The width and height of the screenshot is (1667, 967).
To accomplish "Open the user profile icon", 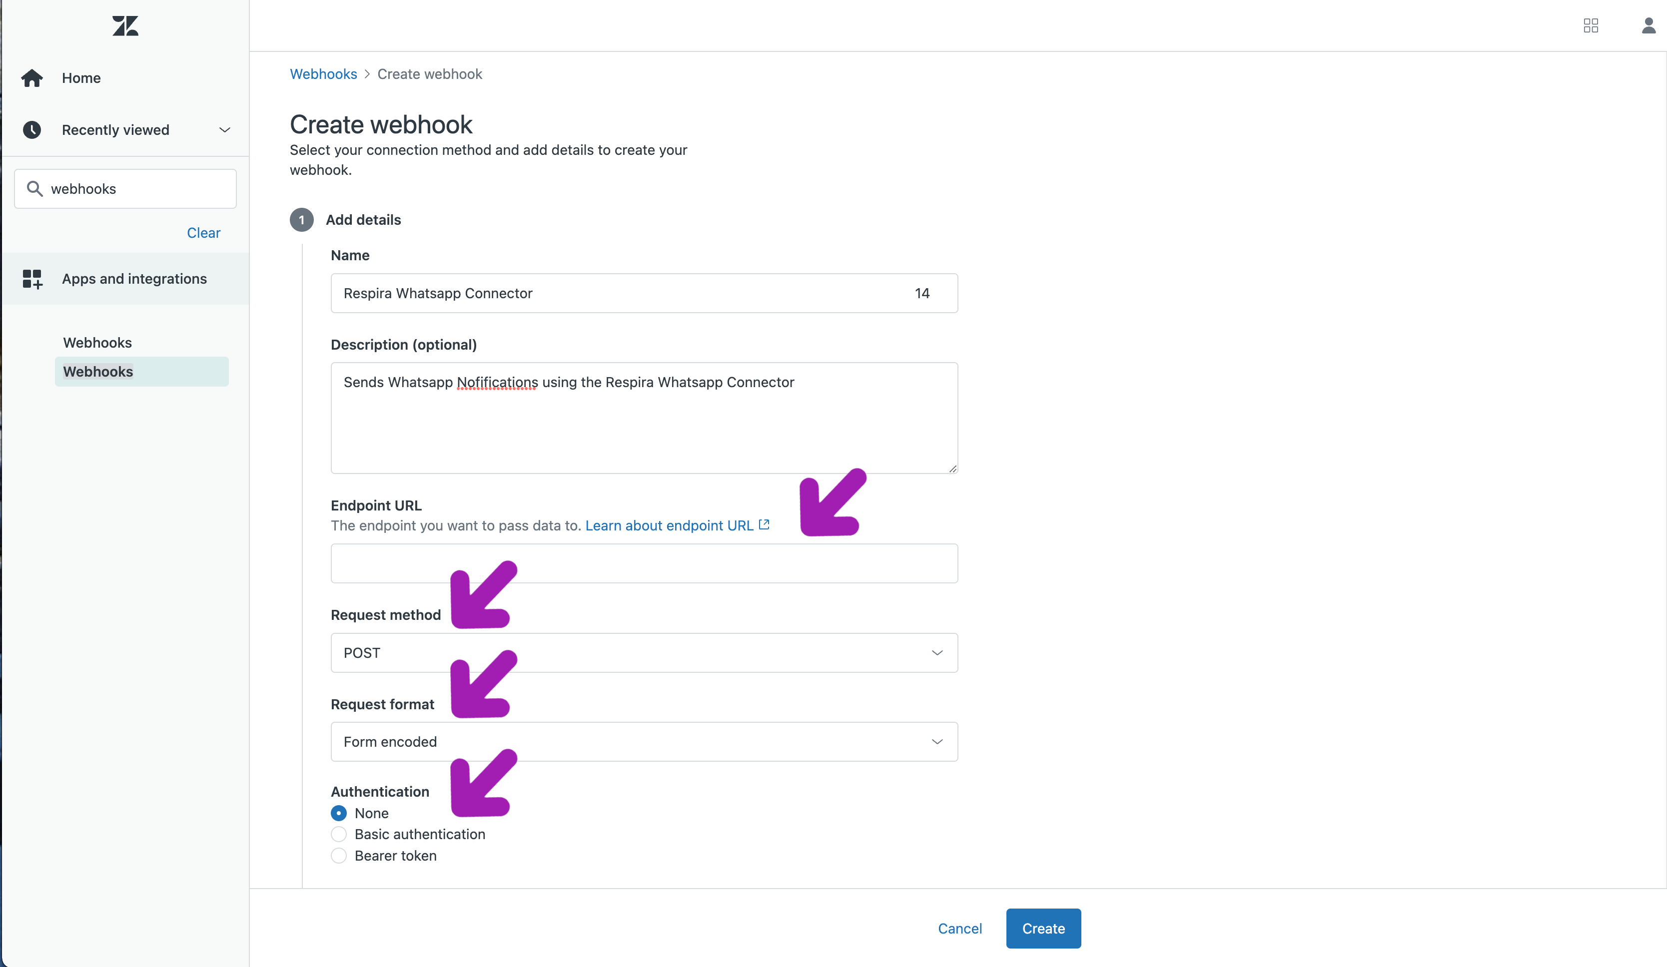I will tap(1649, 26).
